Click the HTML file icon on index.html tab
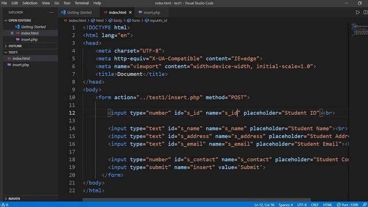The image size is (368, 207). click(105, 13)
